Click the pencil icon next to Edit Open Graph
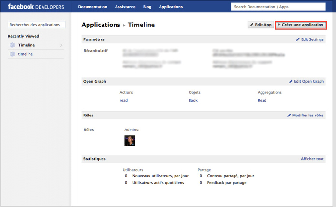The height and width of the screenshot is (207, 336). 291,82
